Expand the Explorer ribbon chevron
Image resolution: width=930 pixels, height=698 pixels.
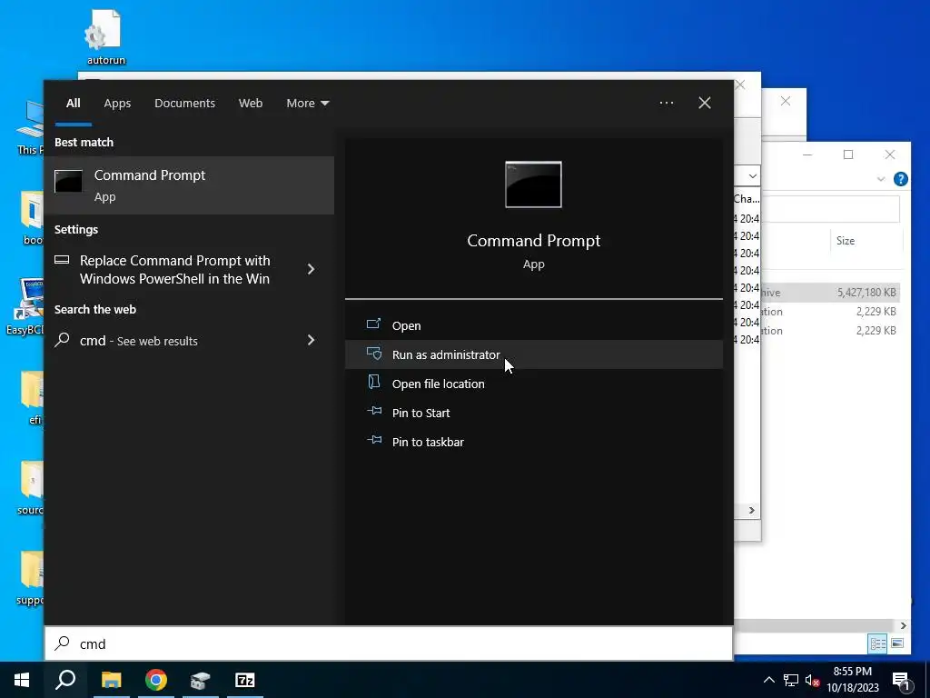(881, 179)
